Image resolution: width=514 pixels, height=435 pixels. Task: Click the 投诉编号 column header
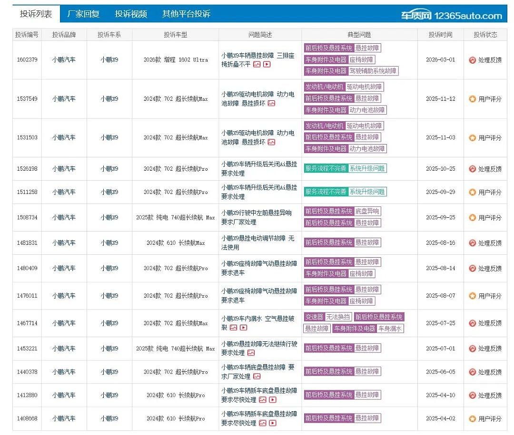coord(27,35)
